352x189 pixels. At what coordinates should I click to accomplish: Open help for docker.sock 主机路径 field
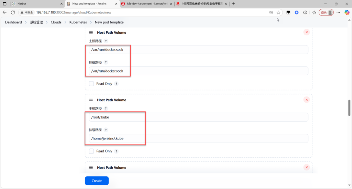click(x=106, y=41)
